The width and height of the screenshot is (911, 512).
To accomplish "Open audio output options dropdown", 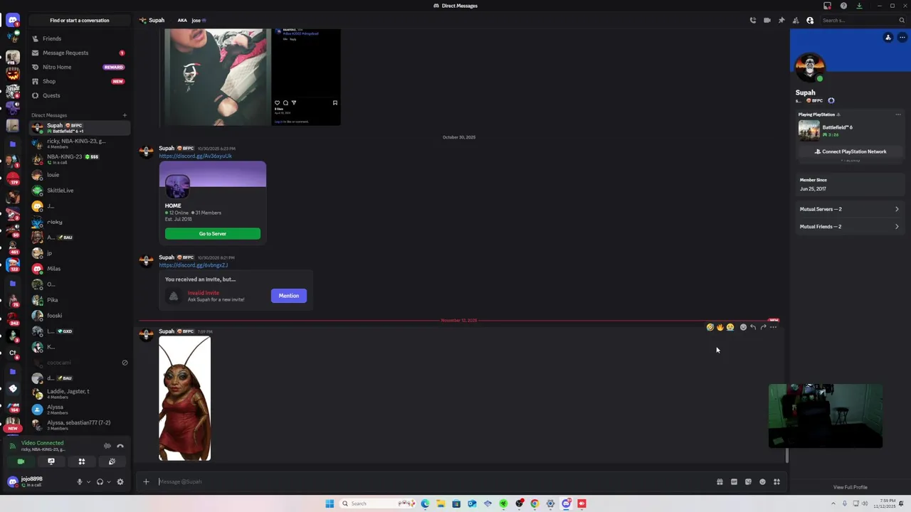I will coord(109,481).
